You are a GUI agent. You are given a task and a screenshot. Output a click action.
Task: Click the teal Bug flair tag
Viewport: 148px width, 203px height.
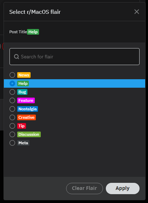pyautogui.click(x=22, y=92)
